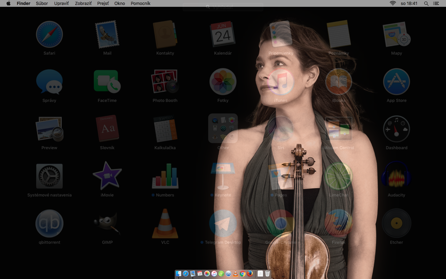
Task: Click the Launchpad Vyhľadať search field
Action: [223, 7]
